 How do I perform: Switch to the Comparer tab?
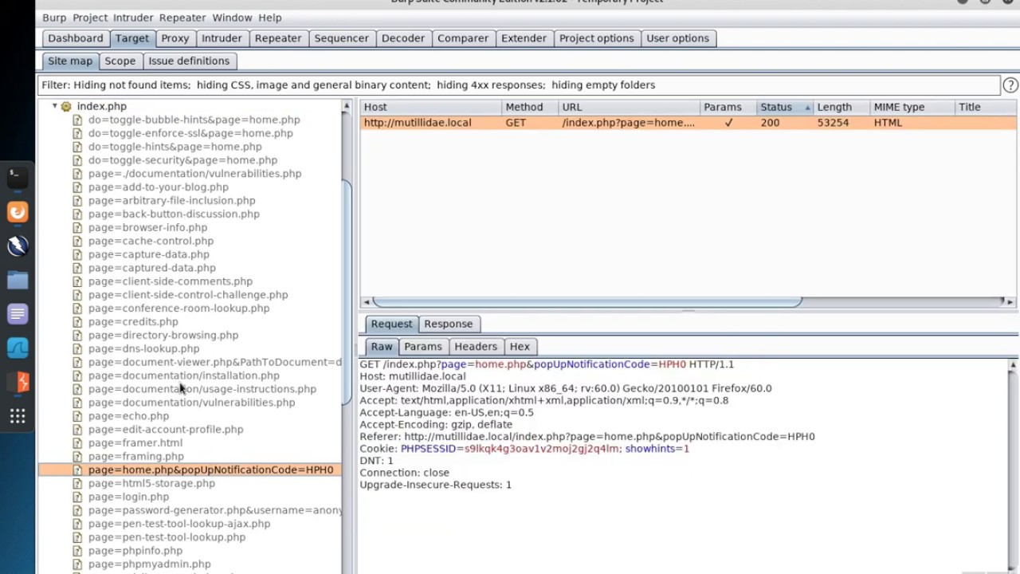(x=463, y=38)
